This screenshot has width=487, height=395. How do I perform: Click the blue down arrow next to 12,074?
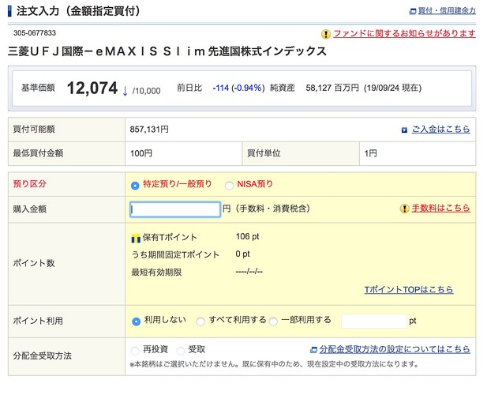point(125,91)
